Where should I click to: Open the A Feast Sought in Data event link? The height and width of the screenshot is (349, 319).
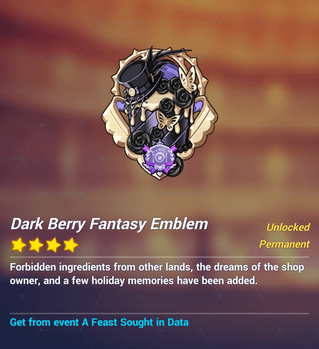point(99,322)
